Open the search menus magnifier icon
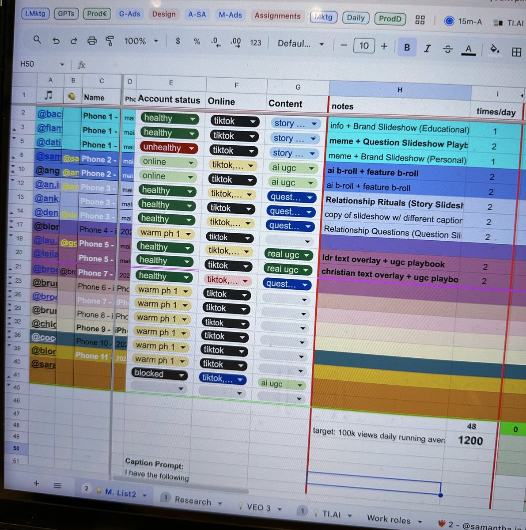The width and height of the screenshot is (526, 530). 37,40
